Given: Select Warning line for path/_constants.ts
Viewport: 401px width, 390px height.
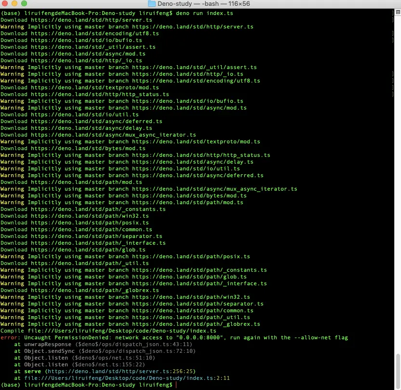Looking at the screenshot, I should coord(134,270).
